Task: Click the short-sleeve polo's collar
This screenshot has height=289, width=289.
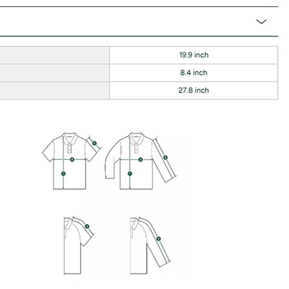Action: click(x=69, y=135)
